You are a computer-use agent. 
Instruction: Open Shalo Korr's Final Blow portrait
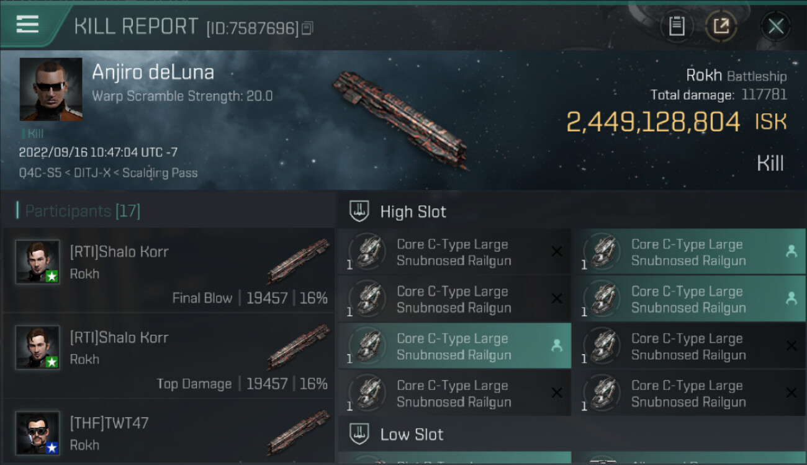point(37,262)
